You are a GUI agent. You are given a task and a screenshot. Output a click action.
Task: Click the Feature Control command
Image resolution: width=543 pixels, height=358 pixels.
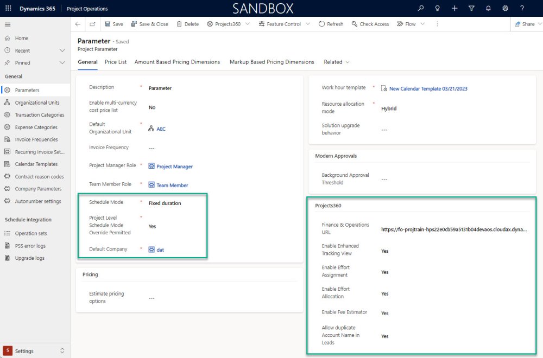pos(280,24)
